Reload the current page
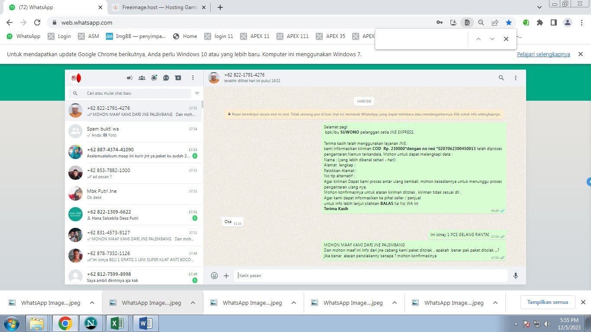Image resolution: width=591 pixels, height=332 pixels. pyautogui.click(x=37, y=22)
